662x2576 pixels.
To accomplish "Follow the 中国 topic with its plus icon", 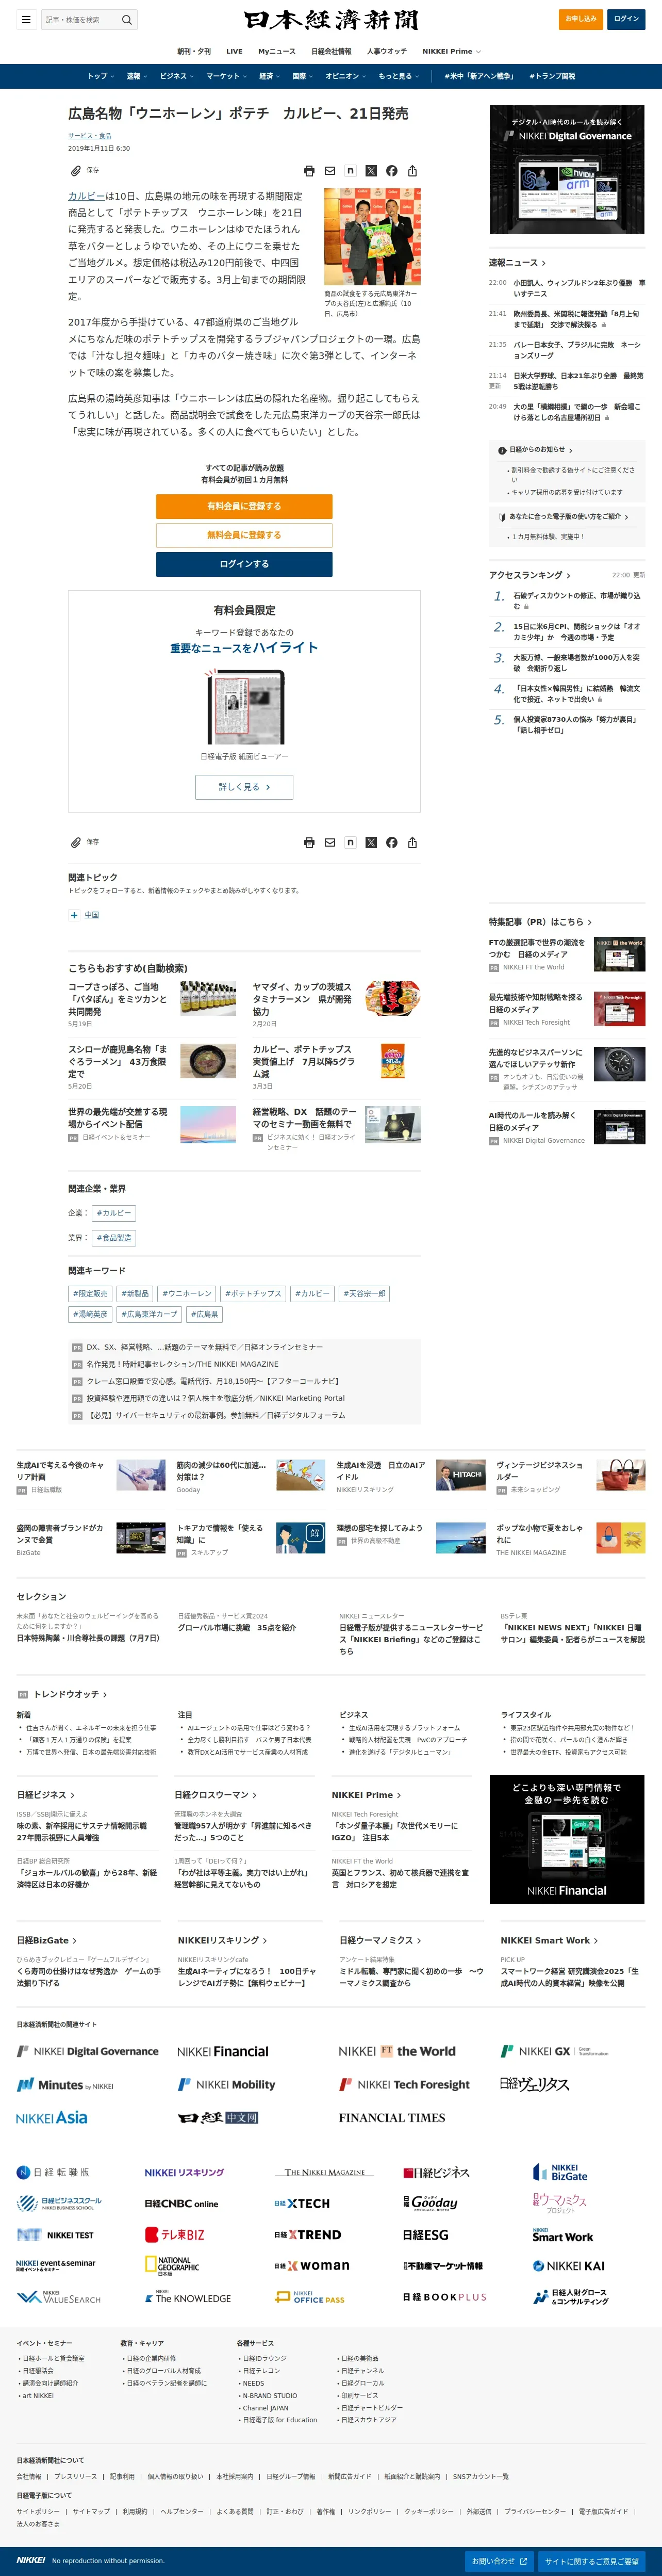I will [74, 915].
